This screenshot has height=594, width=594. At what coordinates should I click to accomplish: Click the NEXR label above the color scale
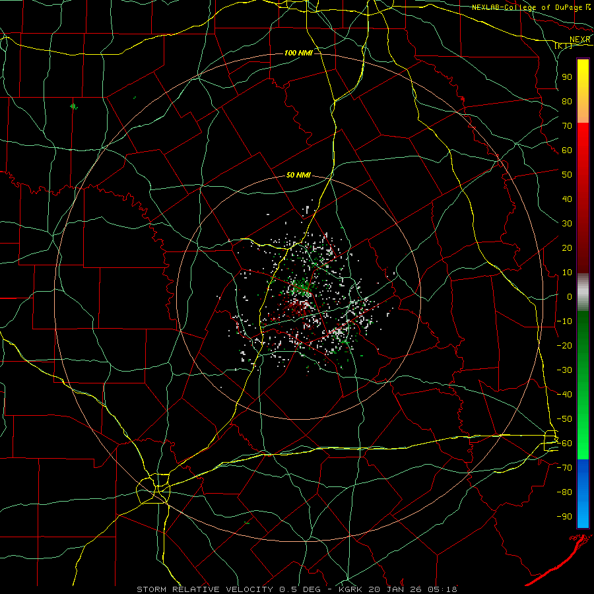[579, 40]
